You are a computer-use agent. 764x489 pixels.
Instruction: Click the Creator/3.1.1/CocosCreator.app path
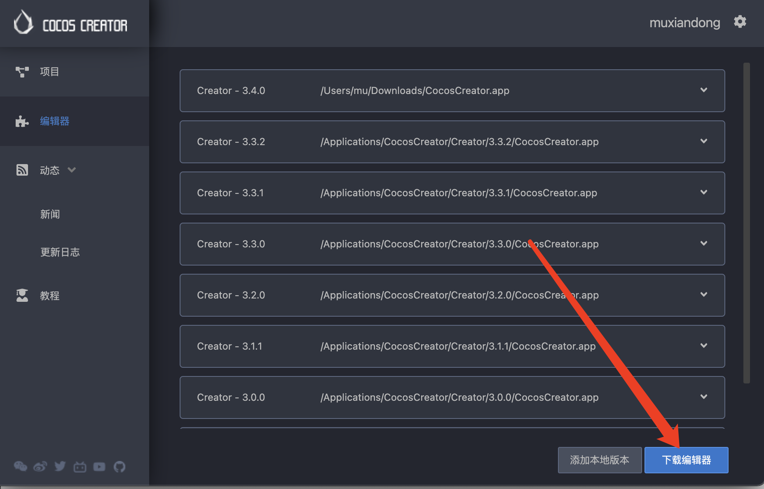[458, 346]
